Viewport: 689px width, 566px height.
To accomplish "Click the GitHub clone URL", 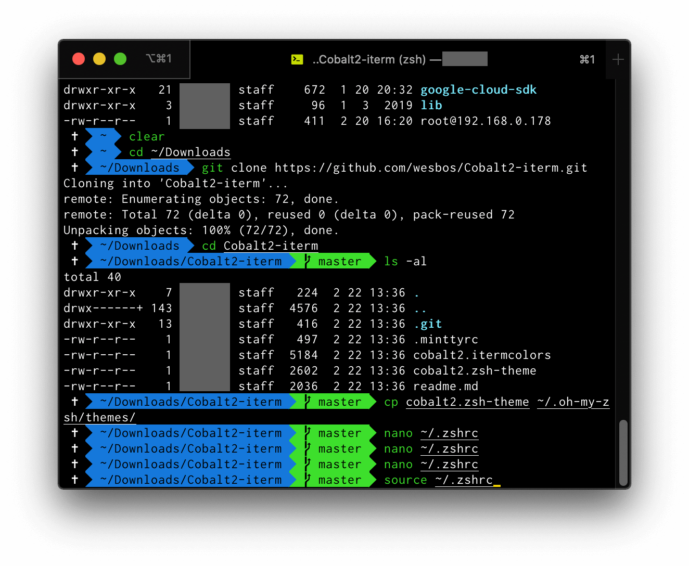I will click(431, 168).
